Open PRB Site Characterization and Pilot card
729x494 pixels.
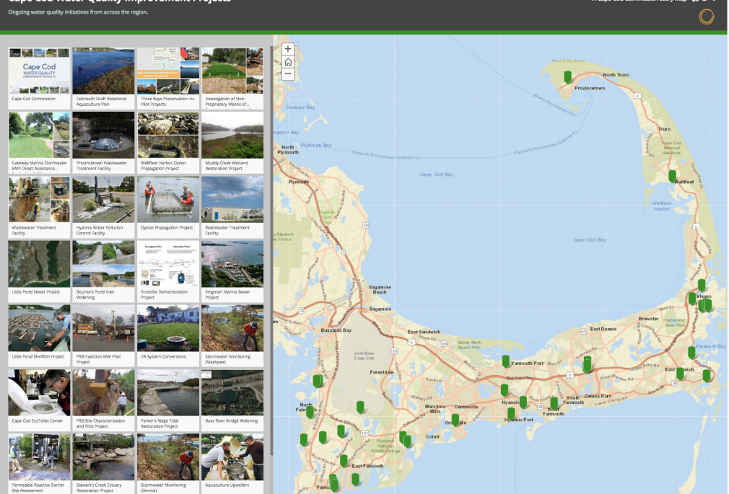coord(104,400)
